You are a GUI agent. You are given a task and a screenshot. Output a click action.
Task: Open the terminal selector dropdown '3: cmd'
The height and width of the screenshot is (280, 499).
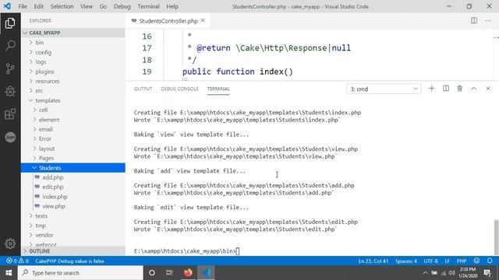(x=384, y=89)
